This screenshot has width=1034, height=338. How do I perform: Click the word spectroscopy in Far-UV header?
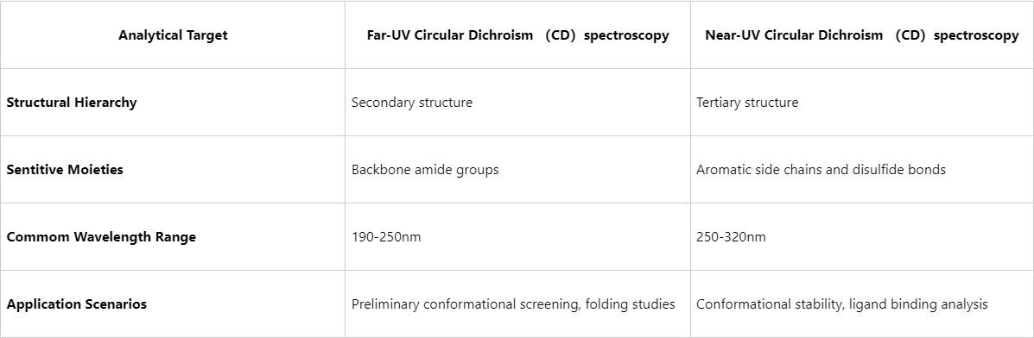(626, 35)
